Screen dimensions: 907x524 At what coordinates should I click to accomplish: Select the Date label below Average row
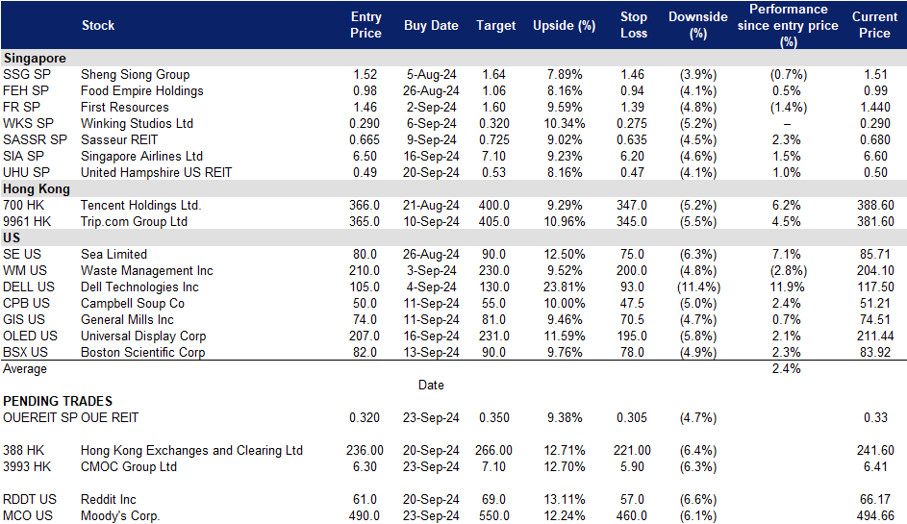coord(431,386)
